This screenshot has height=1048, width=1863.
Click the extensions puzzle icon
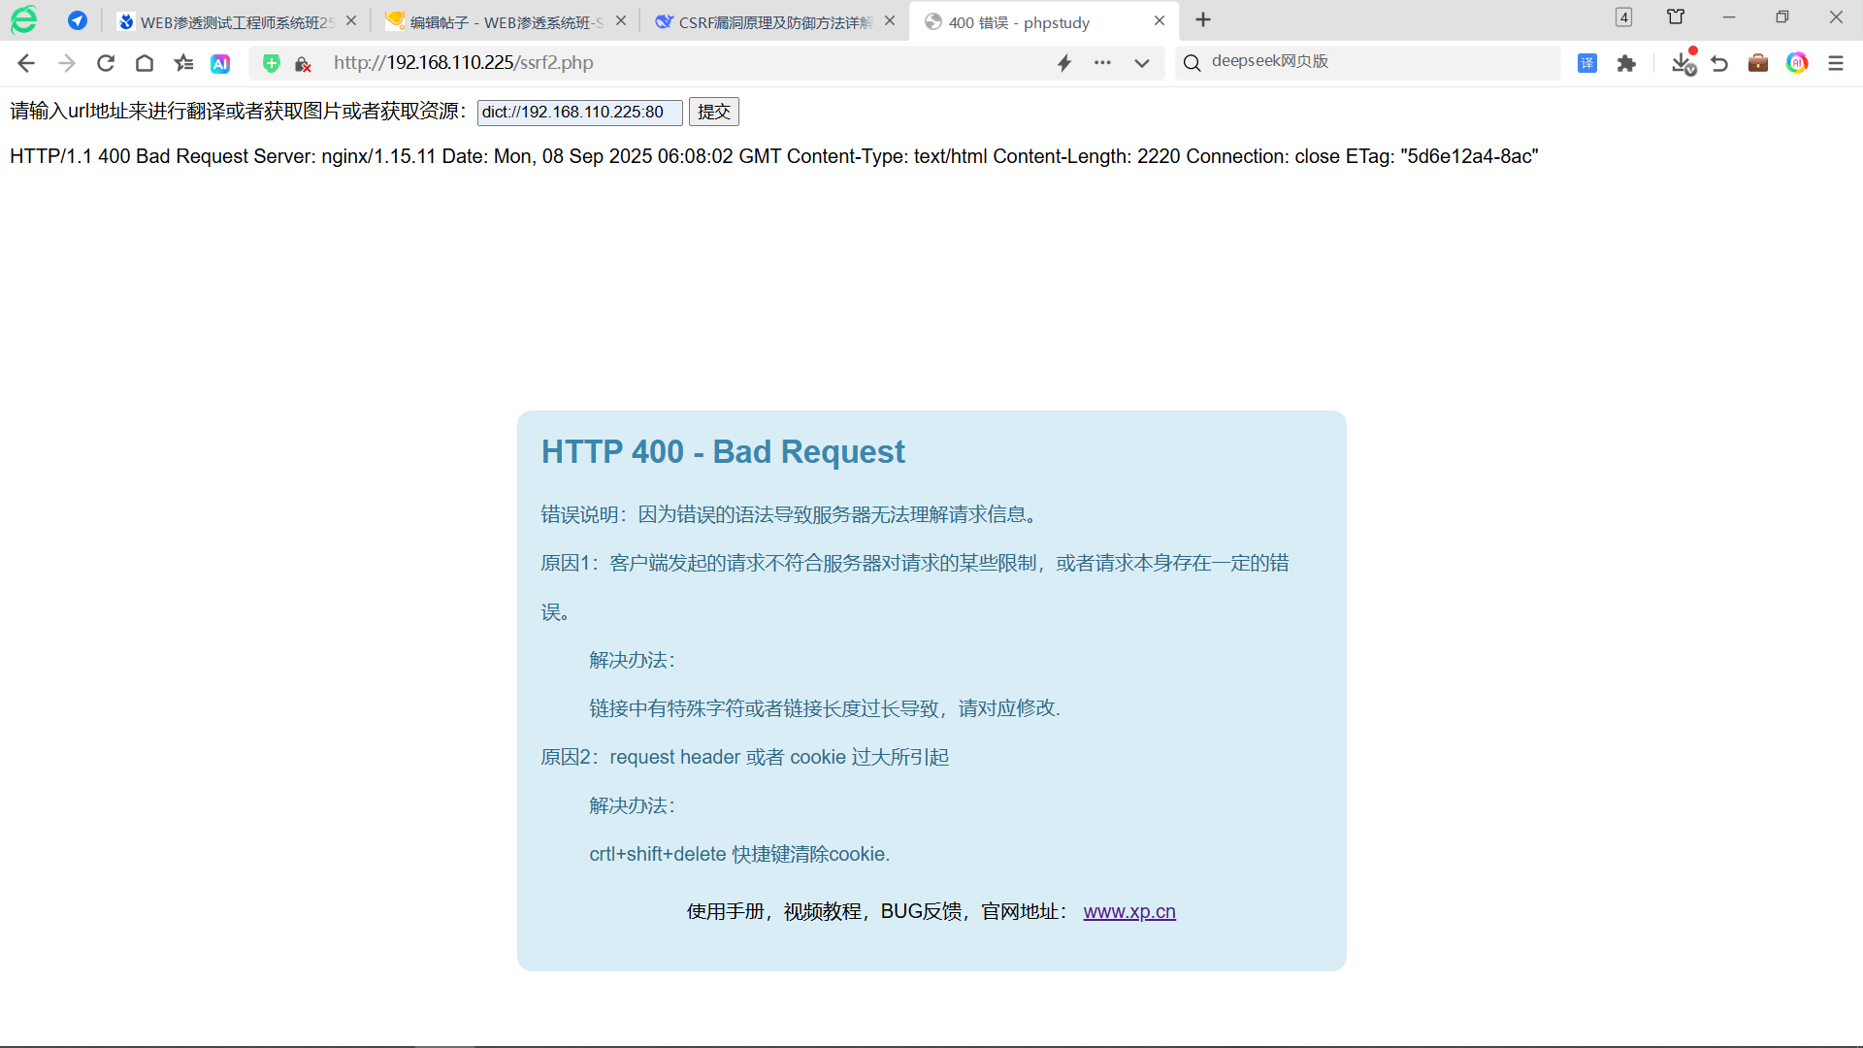coord(1627,62)
